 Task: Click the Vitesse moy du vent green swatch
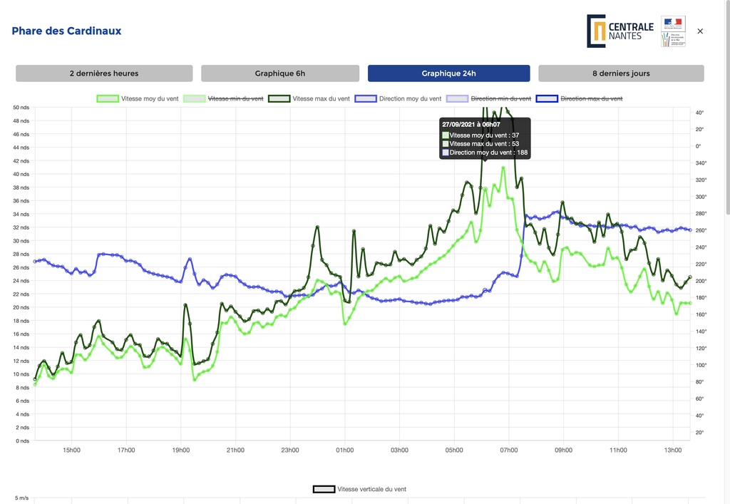point(108,98)
